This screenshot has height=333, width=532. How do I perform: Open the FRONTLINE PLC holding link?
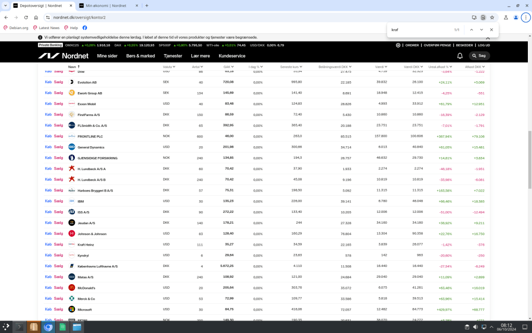(90, 136)
